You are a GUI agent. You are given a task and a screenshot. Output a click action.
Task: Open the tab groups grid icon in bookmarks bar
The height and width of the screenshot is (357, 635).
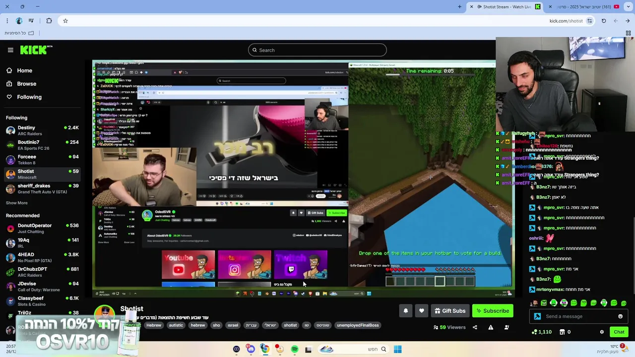pyautogui.click(x=628, y=33)
